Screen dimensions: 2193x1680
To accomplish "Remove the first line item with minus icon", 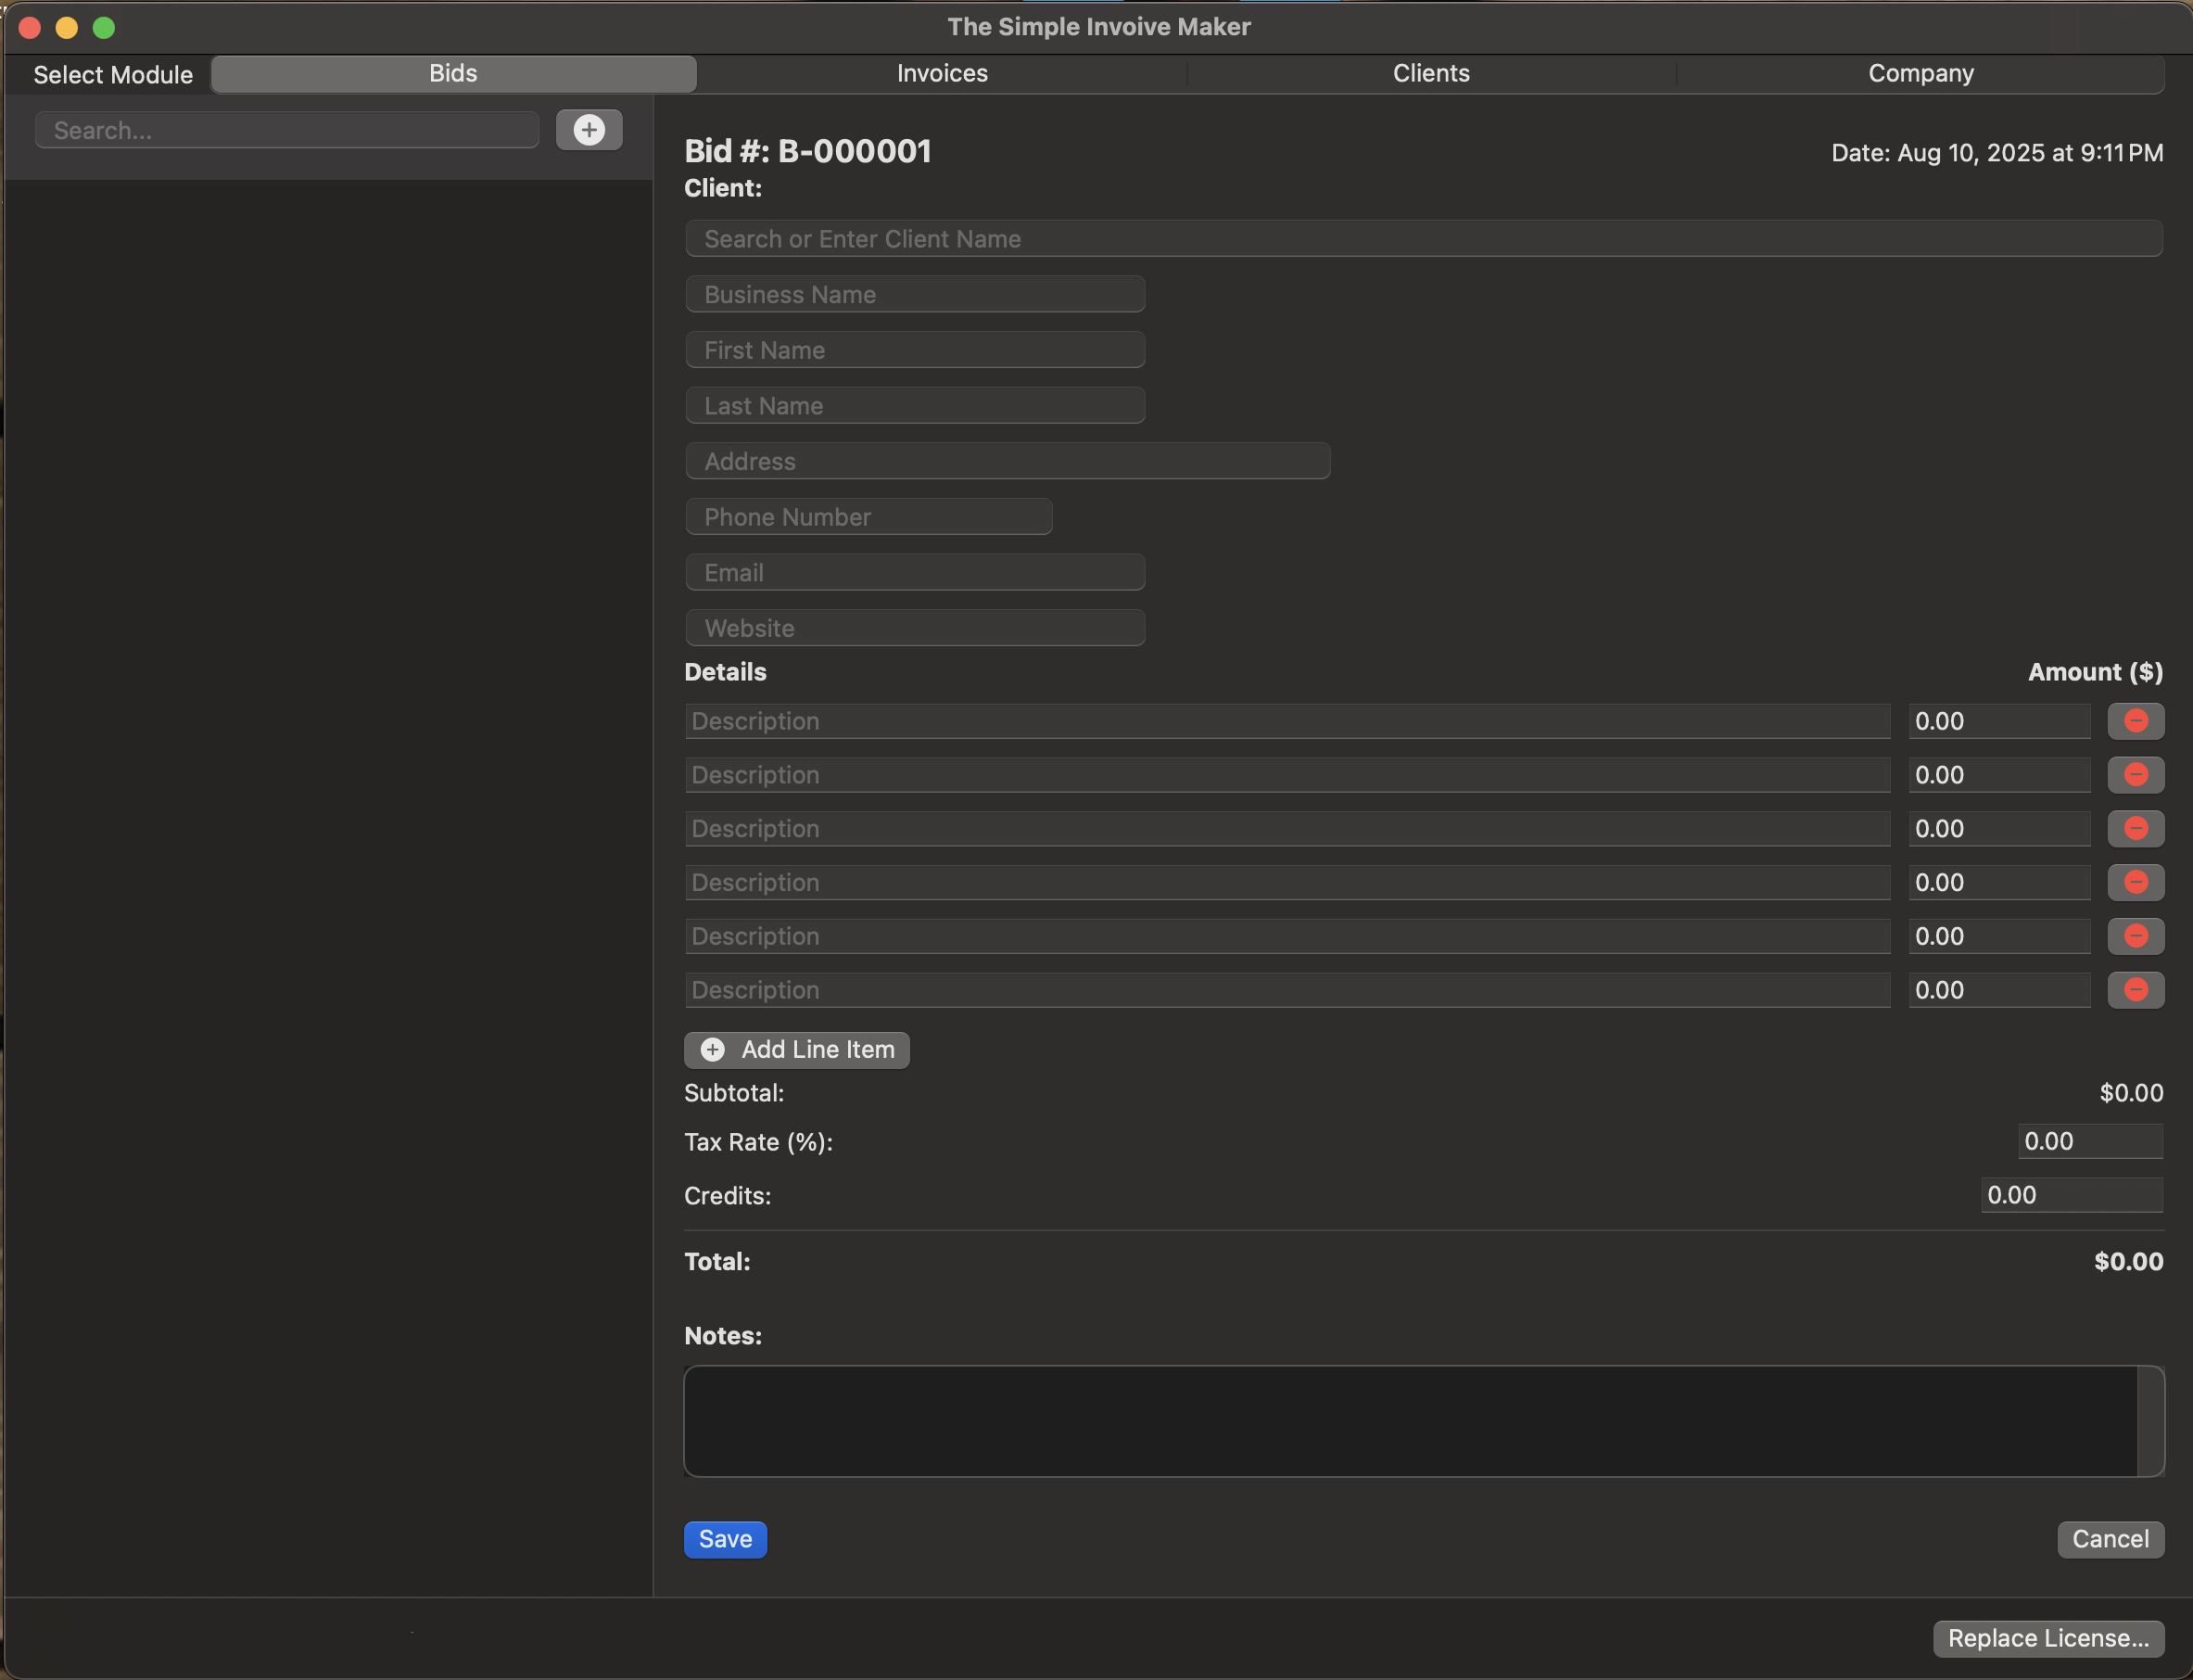I will click(2135, 720).
